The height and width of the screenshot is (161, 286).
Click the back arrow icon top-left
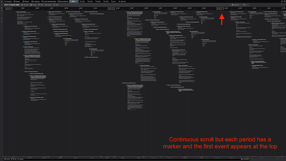tap(2, 1)
